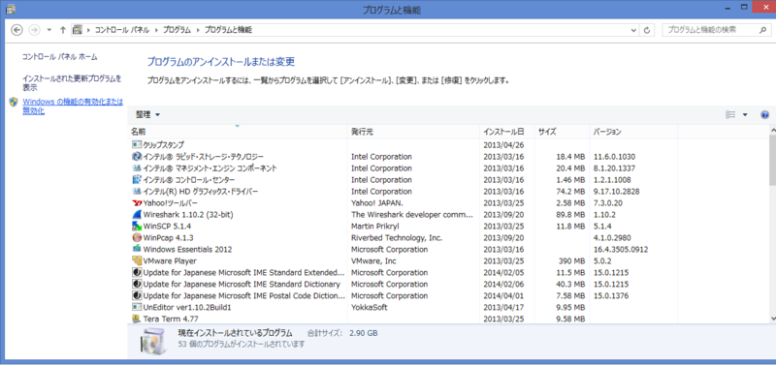The width and height of the screenshot is (776, 365).
Task: Open Windows features on or off link
Action: pos(73,106)
